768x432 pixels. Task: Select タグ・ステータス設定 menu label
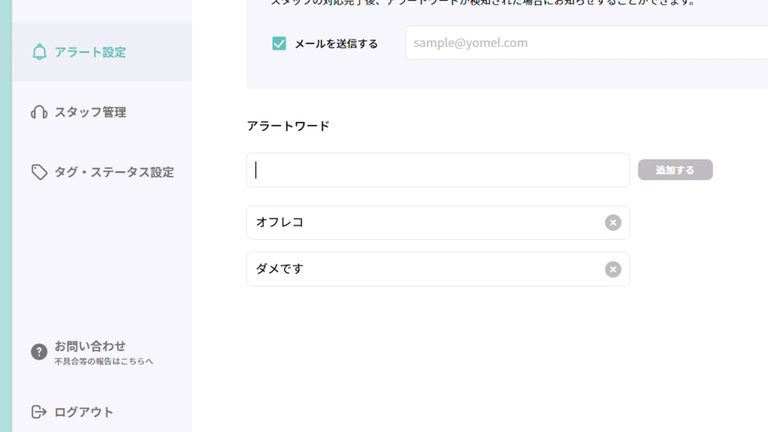tap(114, 172)
